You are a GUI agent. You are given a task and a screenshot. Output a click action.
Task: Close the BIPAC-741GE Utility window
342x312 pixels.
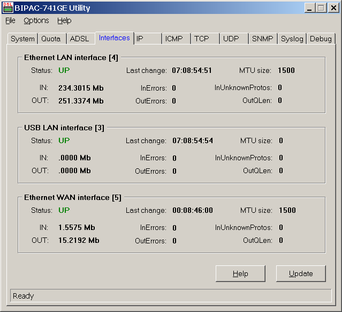(x=333, y=8)
